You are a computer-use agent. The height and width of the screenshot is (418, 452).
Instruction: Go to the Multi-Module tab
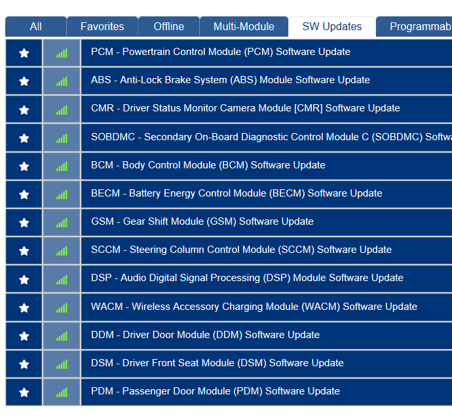click(x=244, y=27)
